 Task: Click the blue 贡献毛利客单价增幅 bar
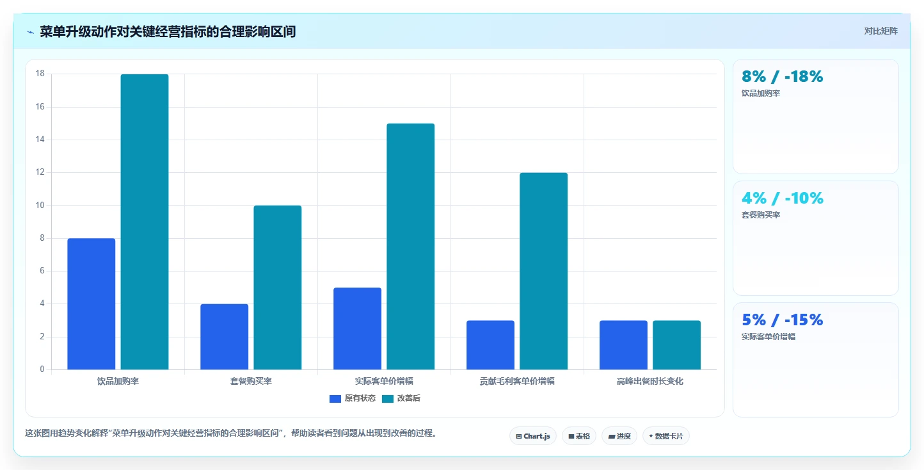point(491,345)
